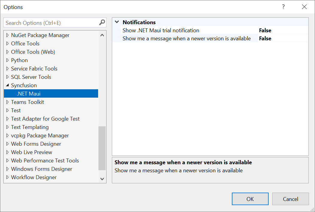This screenshot has width=315, height=212.
Task: Collapse the Syncfusion tree node
Action: 7,85
